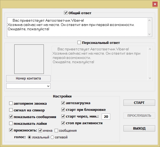
Task: Enable the Персональный ответ checkbox
Action: point(79,43)
